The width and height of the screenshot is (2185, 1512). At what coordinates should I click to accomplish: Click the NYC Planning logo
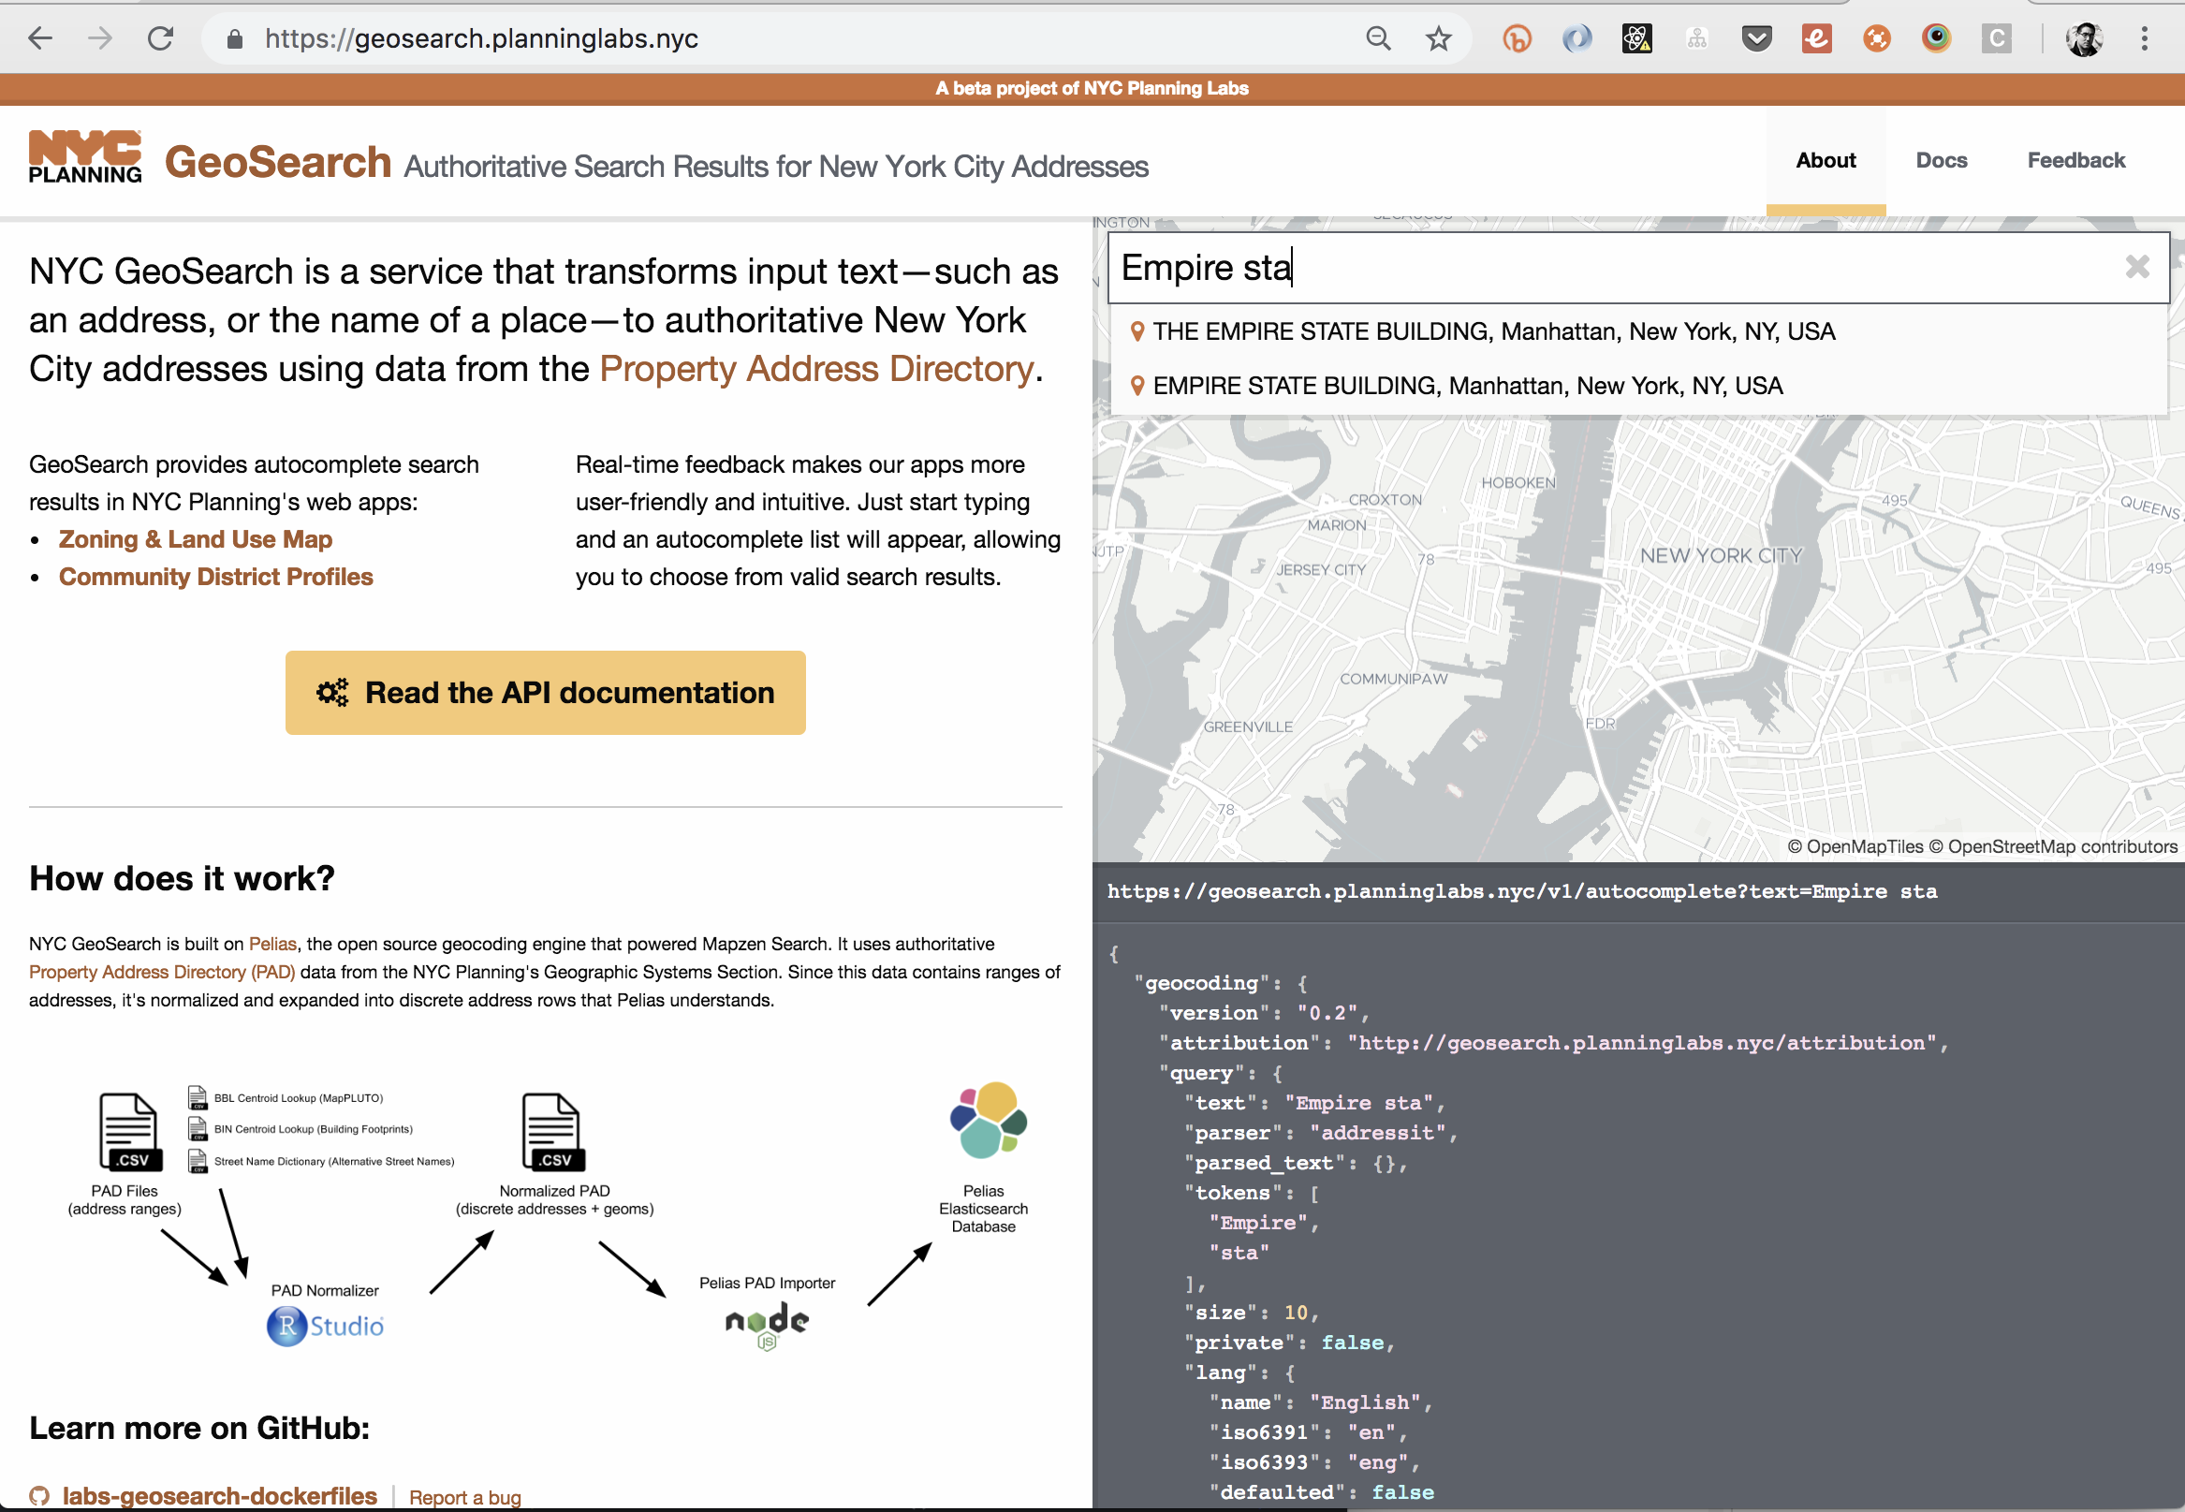[x=85, y=157]
